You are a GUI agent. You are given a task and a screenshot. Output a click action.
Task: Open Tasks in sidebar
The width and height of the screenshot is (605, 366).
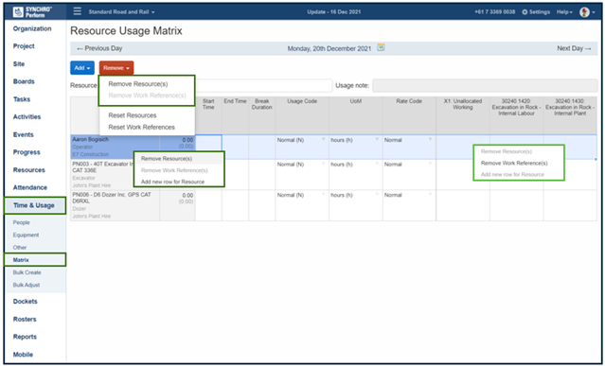22,99
